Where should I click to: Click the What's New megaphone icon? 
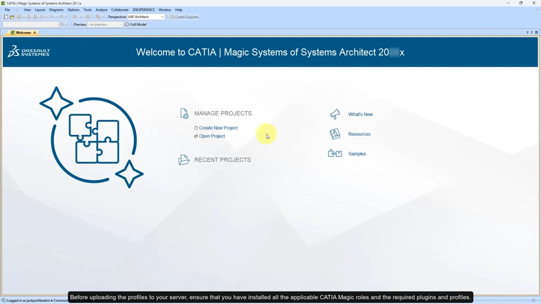click(335, 114)
